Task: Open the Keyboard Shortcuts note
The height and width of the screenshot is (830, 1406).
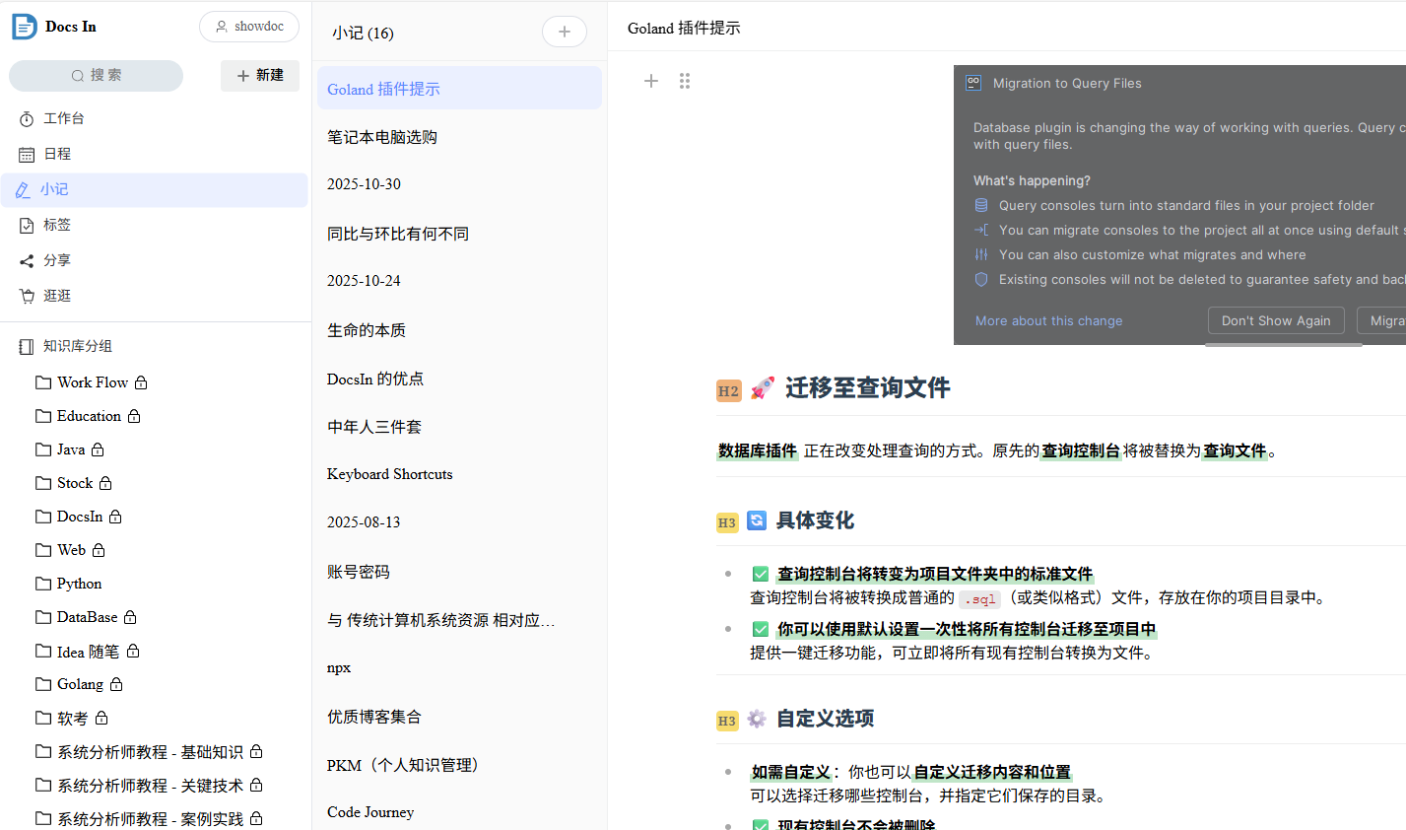Action: 390,474
